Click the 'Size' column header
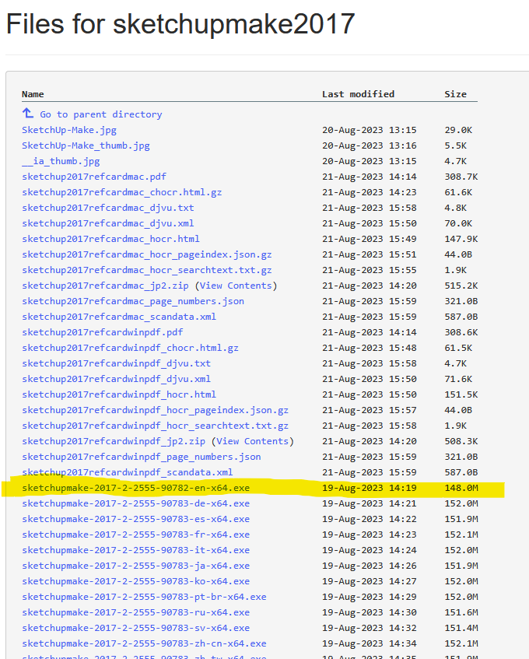The image size is (529, 659). (455, 94)
